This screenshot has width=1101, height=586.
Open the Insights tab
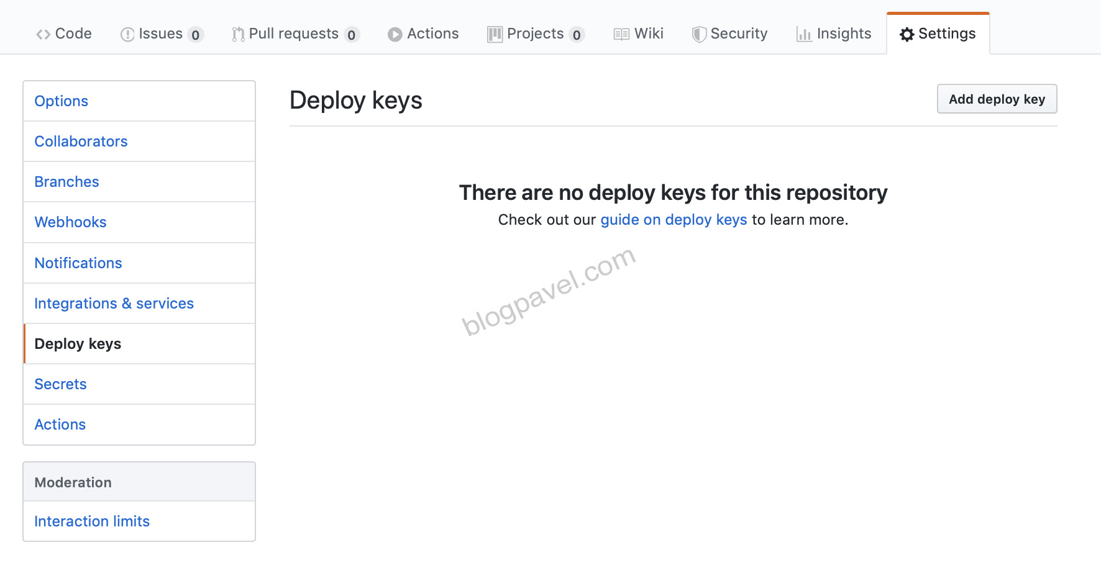843,34
